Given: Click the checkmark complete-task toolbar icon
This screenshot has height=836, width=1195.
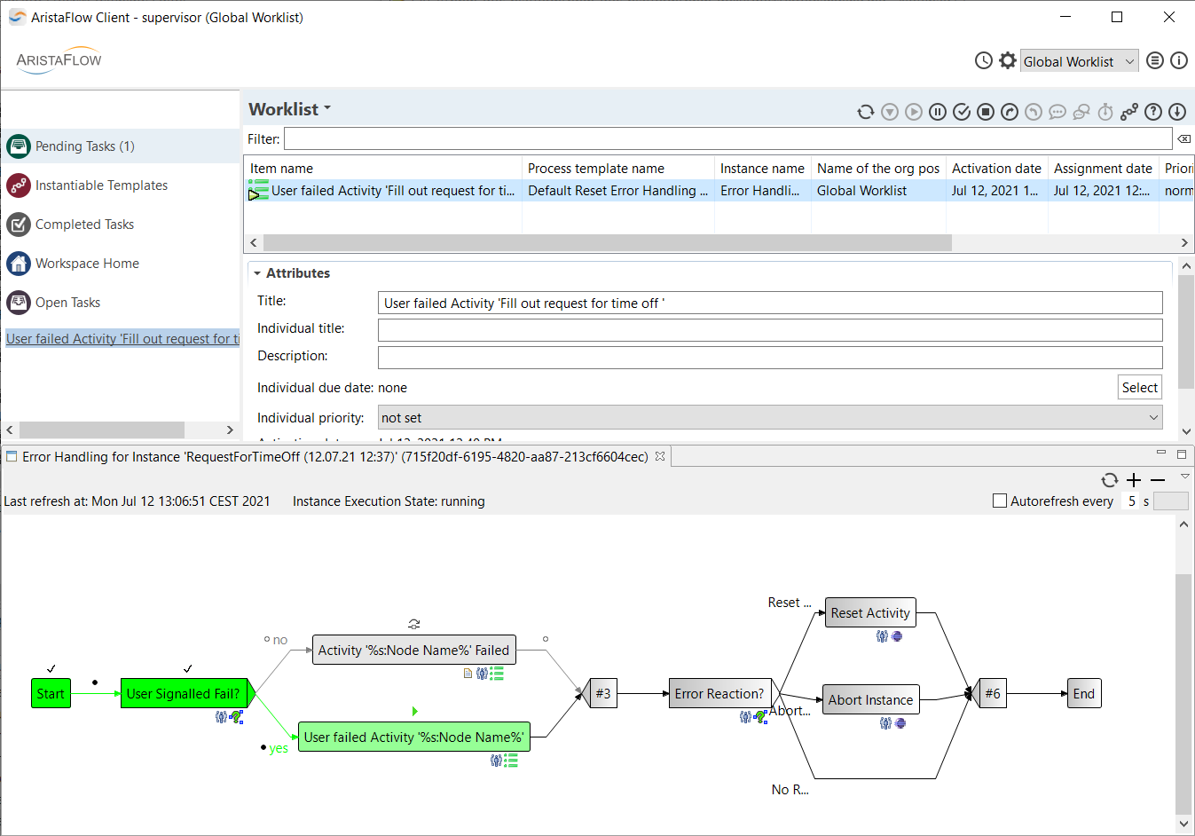Looking at the screenshot, I should (962, 112).
